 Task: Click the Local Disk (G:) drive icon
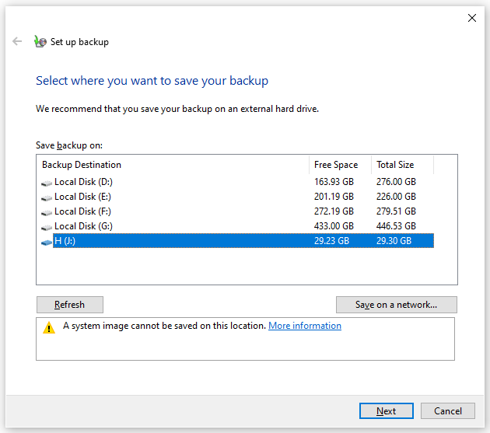pos(47,227)
